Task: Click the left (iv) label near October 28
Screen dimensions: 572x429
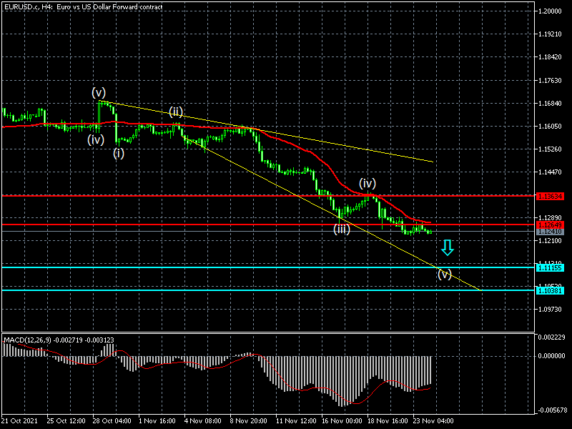Action: (x=96, y=139)
